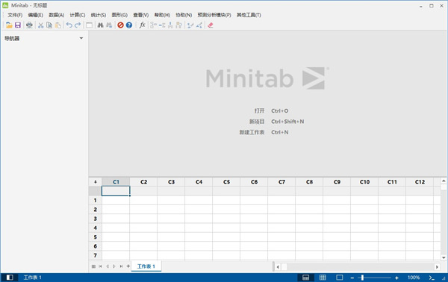Add a new worksheet with plus button
448x282 pixels.
click(128, 266)
